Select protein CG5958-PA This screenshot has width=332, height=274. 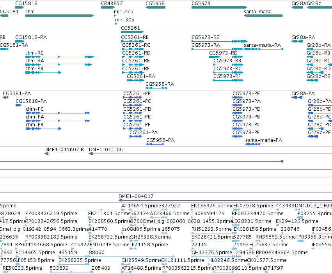[155, 144]
